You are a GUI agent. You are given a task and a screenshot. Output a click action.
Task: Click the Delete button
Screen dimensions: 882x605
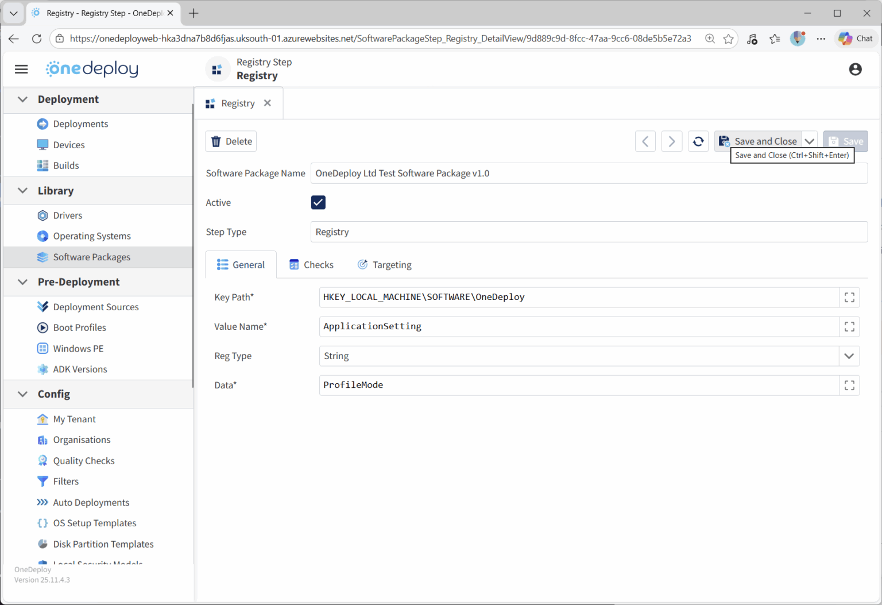coord(231,141)
